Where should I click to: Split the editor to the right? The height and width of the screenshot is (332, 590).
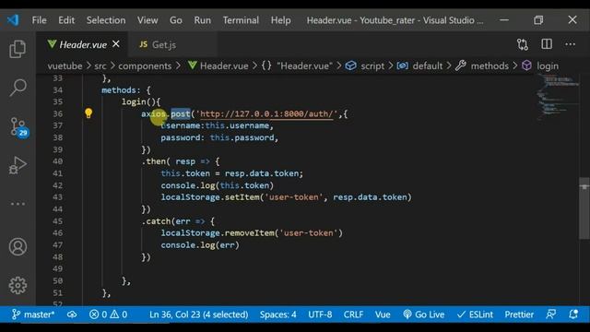[547, 44]
